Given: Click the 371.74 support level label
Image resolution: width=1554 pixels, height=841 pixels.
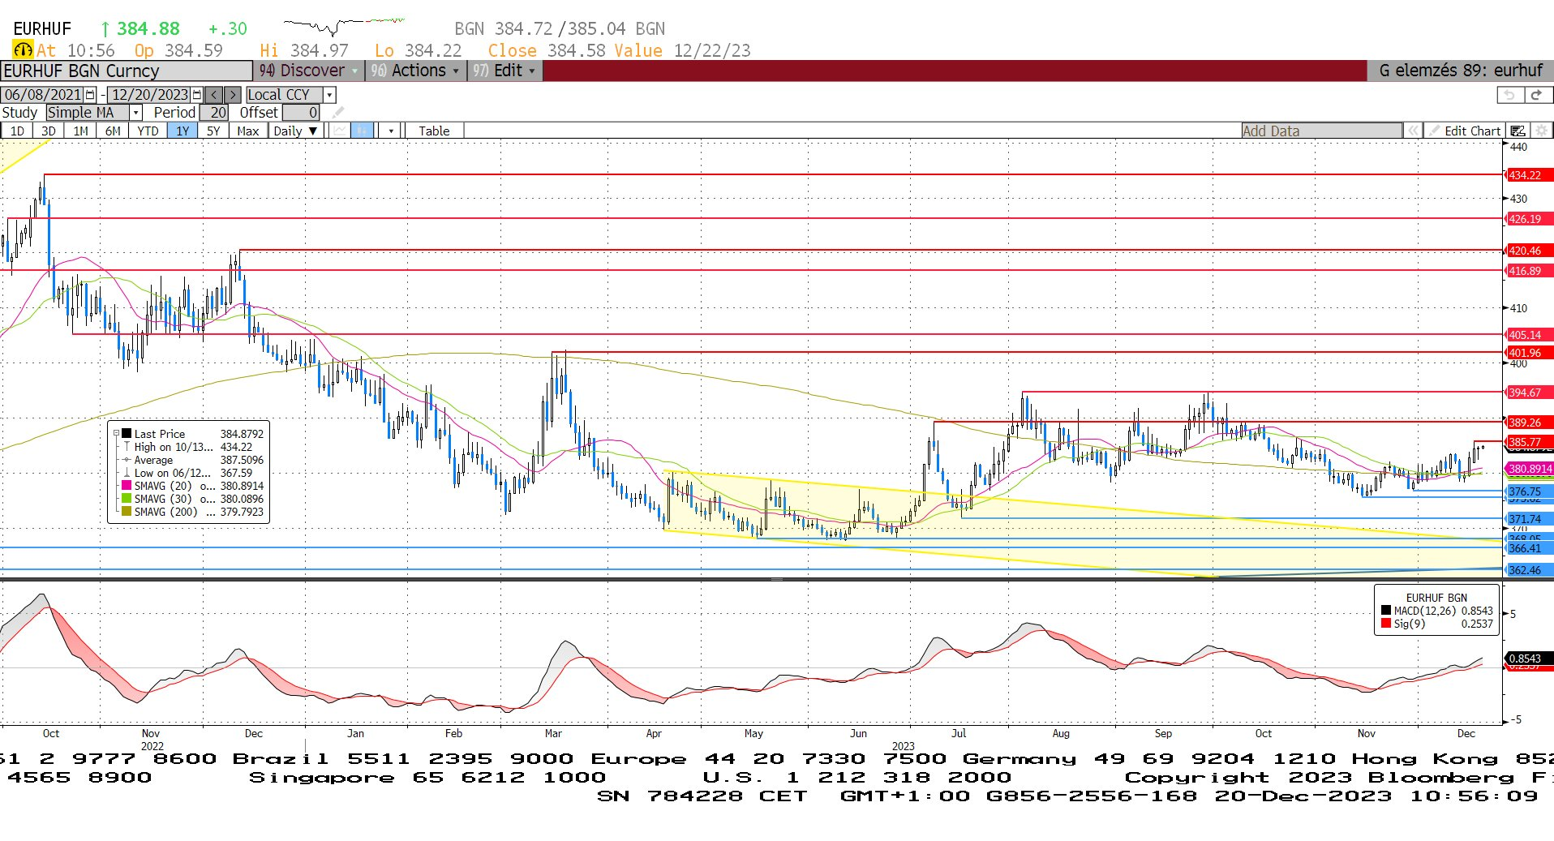Looking at the screenshot, I should [1528, 519].
